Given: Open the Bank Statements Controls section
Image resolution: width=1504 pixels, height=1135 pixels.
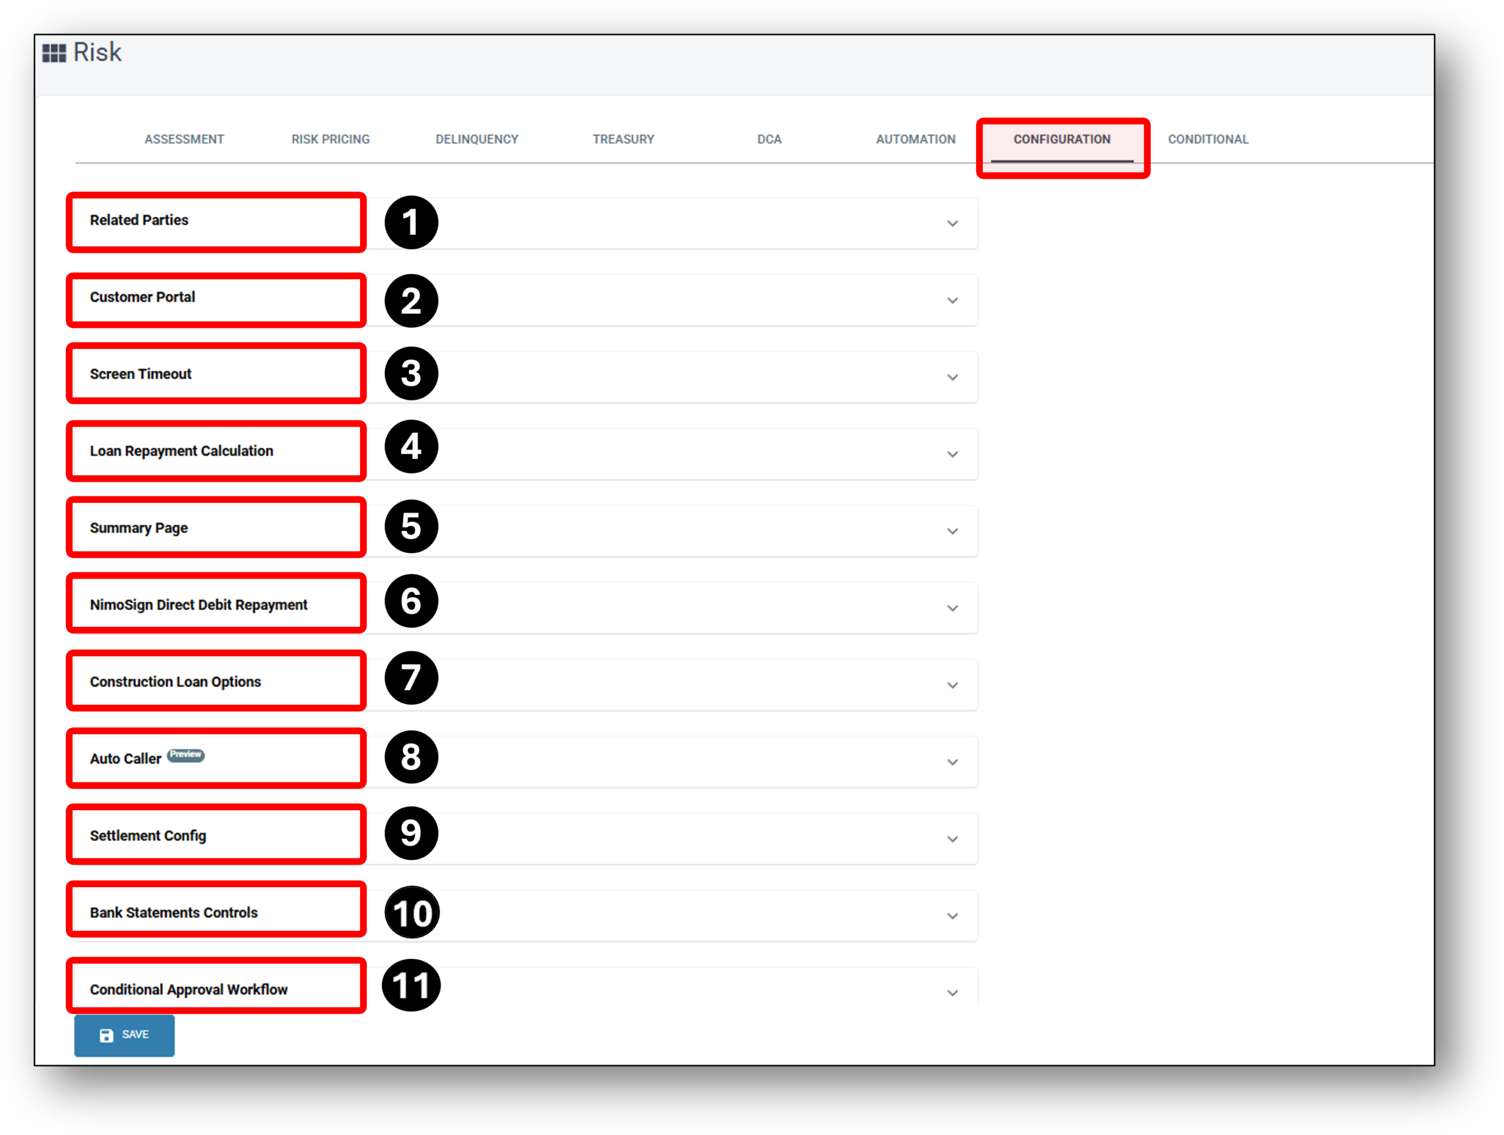Looking at the screenshot, I should click(173, 912).
